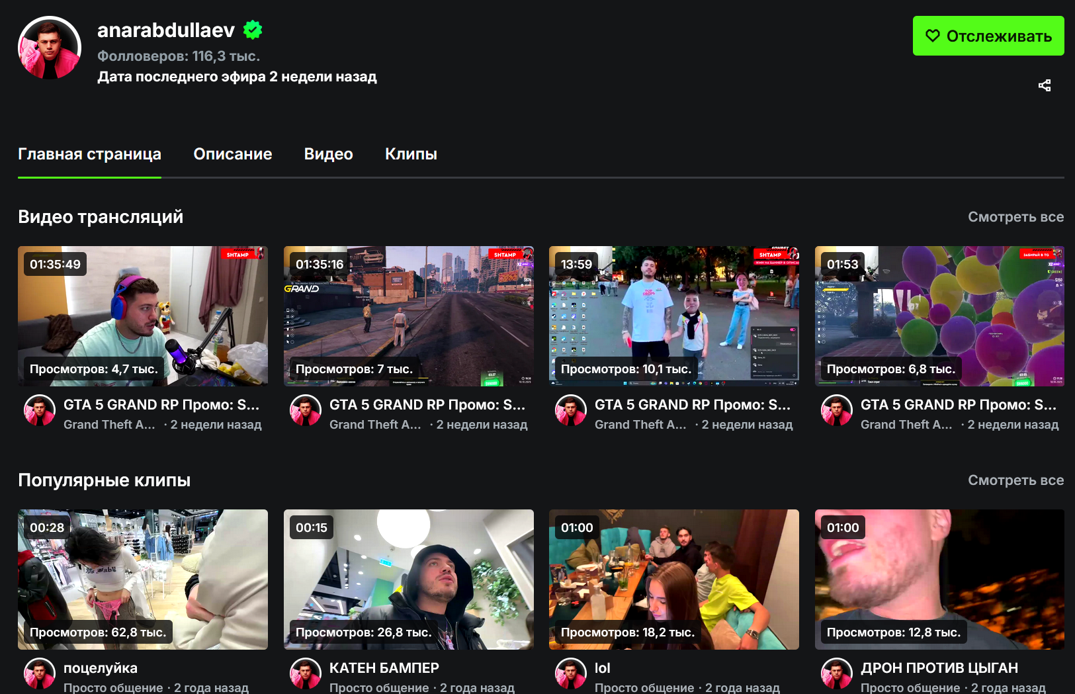
Task: Click the avatar next to the КАТЕН БАМПЕР clip
Action: pos(306,674)
